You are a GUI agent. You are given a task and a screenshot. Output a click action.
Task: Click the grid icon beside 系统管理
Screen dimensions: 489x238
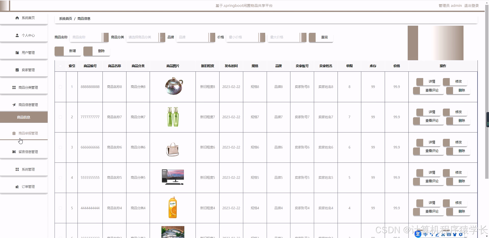[x=17, y=169]
